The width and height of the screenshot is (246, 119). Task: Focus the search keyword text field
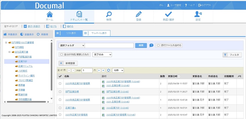pyautogui.click(x=109, y=45)
